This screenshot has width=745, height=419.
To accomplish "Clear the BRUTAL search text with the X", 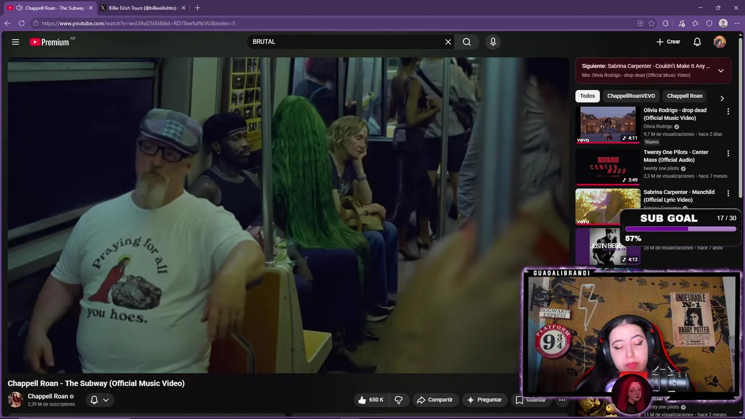I will pyautogui.click(x=448, y=42).
